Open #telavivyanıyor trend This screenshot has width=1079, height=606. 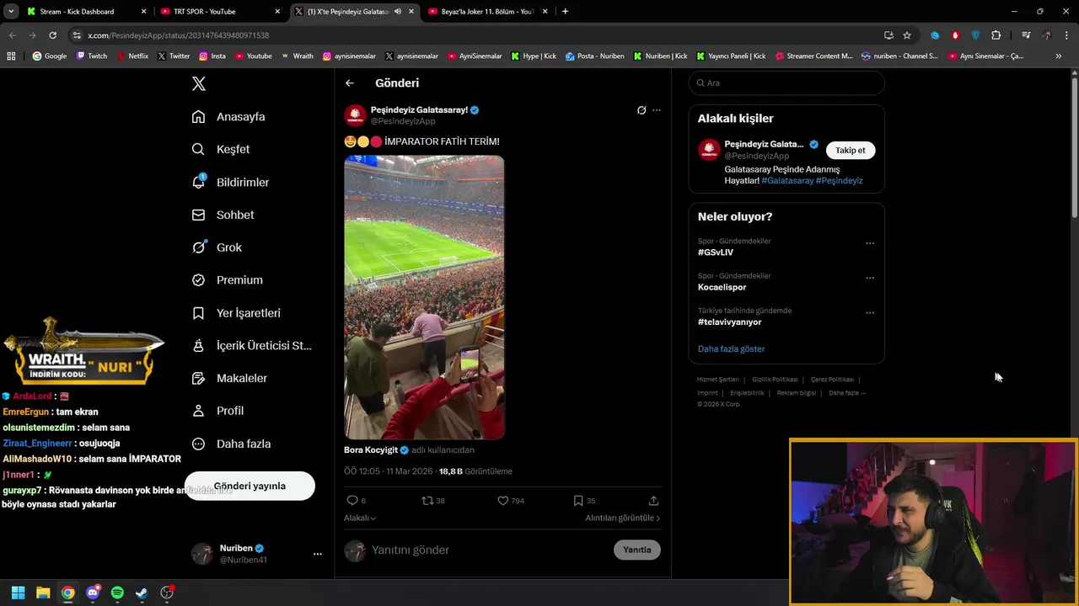(730, 322)
